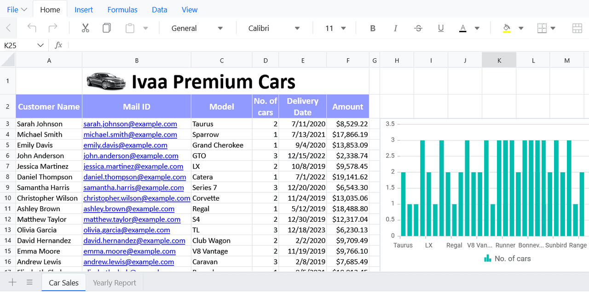Select the Ivaa Premium Cars title
Viewport: 589px width, 292px height.
(x=214, y=82)
